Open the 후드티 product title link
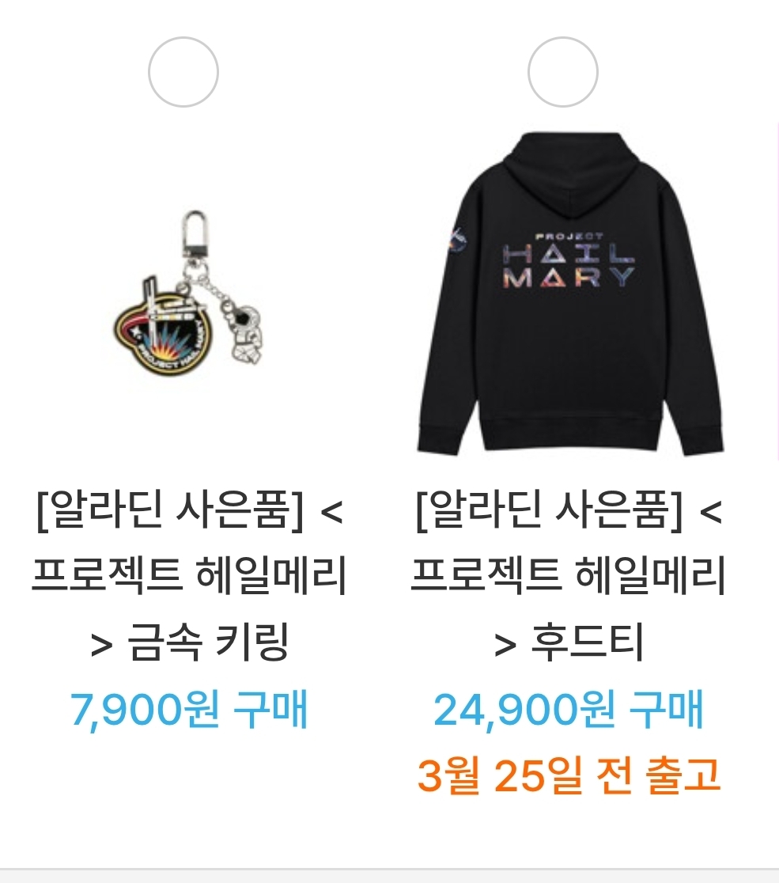 pyautogui.click(x=569, y=575)
